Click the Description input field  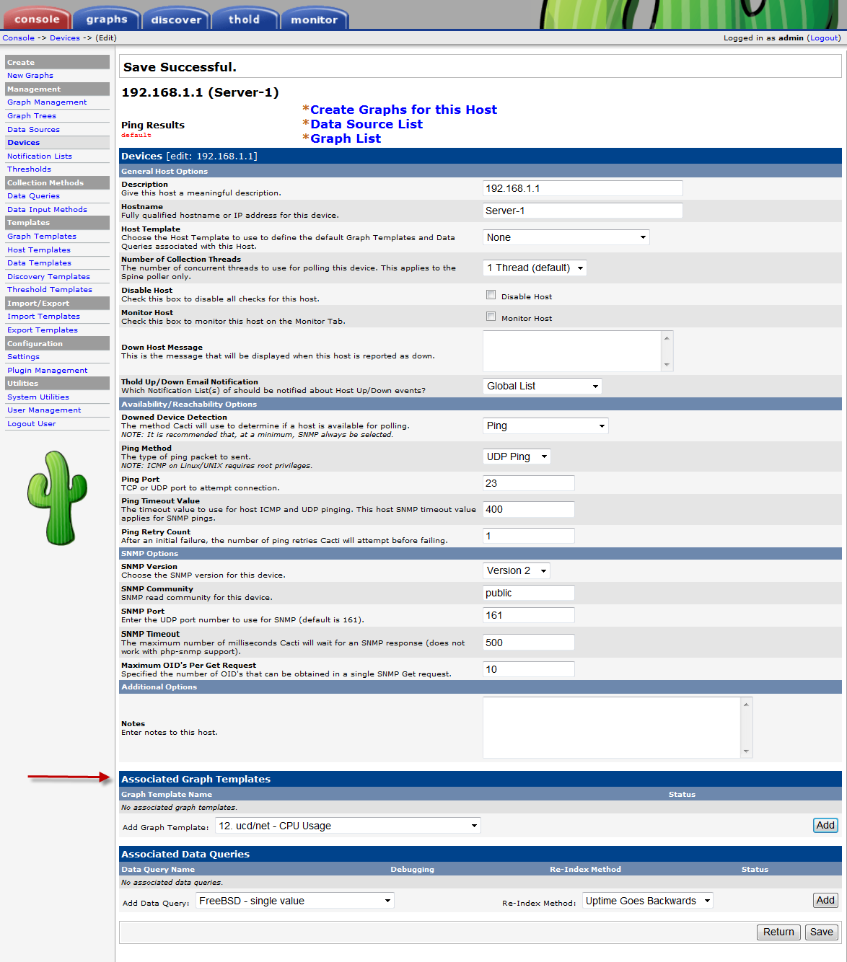pos(583,188)
